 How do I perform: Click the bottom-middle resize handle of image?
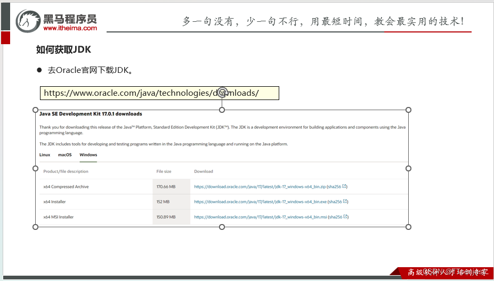click(x=222, y=227)
